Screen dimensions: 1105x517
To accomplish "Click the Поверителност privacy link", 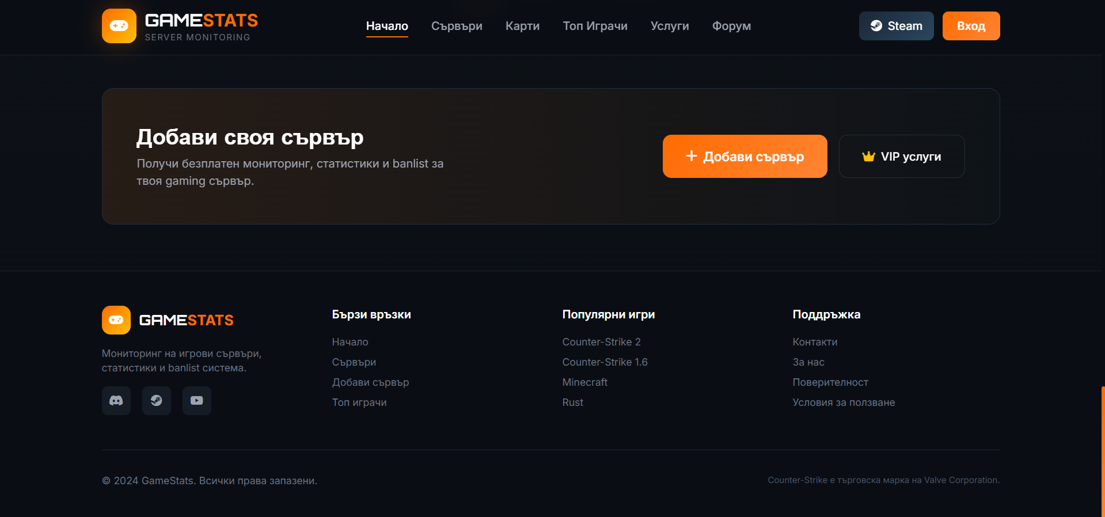I will coord(830,382).
